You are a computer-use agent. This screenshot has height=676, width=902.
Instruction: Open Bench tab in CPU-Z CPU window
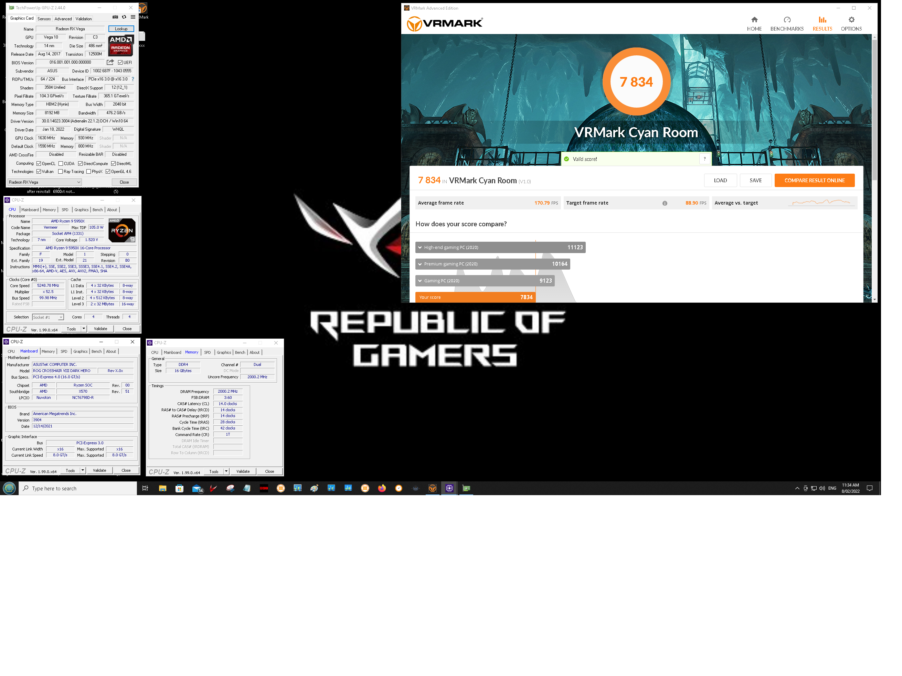pyautogui.click(x=98, y=210)
